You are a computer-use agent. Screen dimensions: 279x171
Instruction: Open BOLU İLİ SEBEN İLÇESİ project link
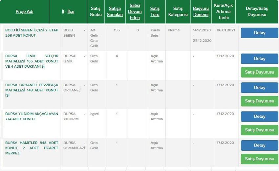32,33
